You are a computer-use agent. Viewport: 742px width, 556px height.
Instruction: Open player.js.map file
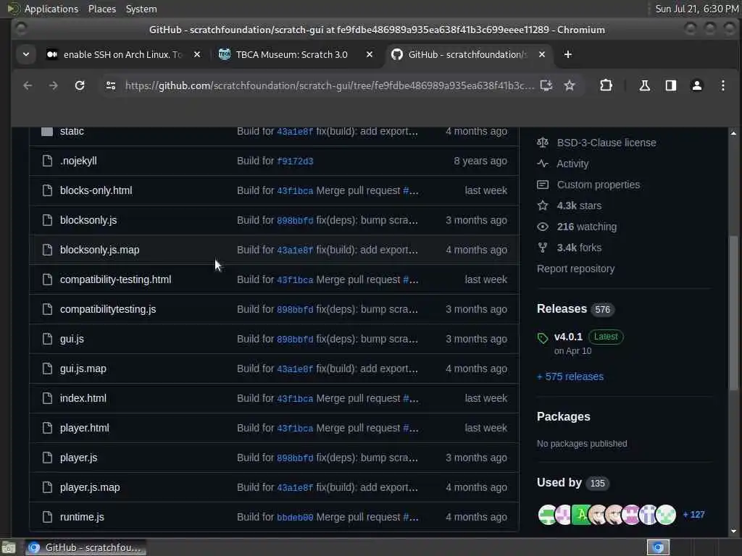coord(90,487)
